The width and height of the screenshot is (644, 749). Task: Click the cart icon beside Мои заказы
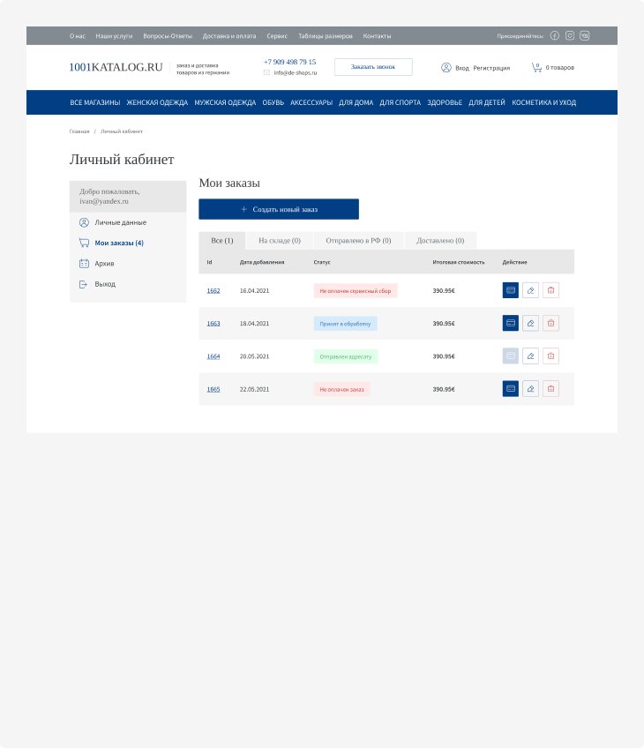(84, 243)
